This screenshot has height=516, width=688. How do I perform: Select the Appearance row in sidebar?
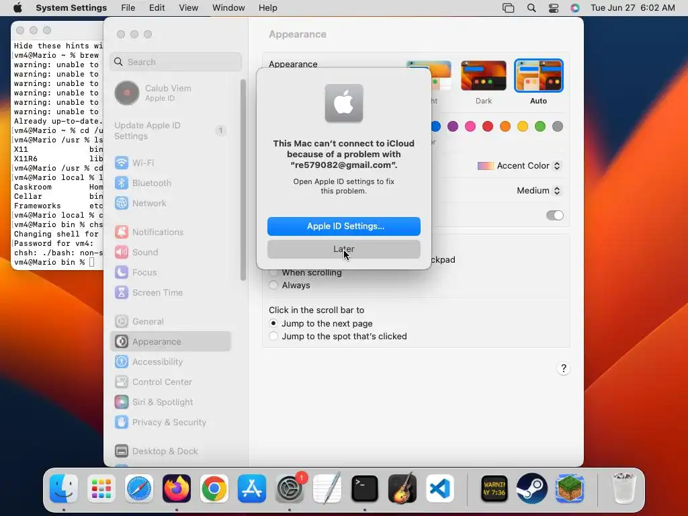(x=170, y=342)
